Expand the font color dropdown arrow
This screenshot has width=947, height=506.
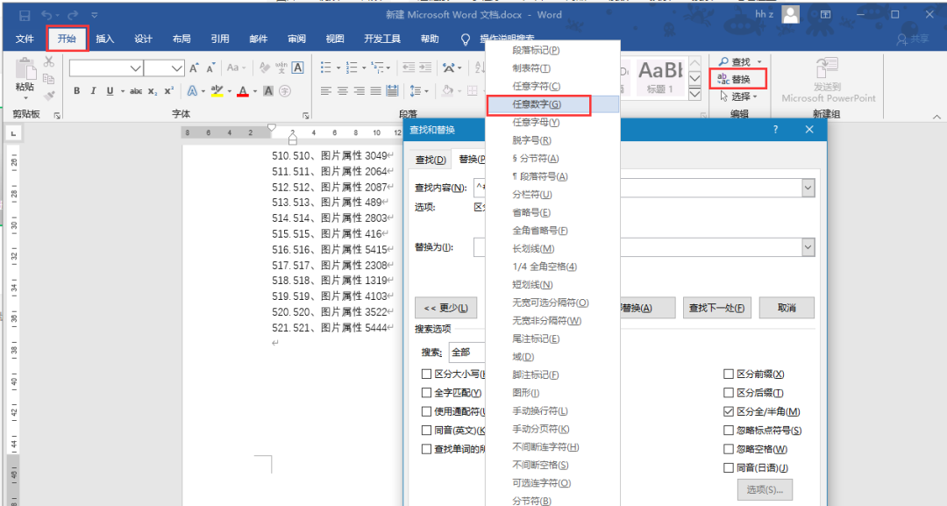click(255, 92)
